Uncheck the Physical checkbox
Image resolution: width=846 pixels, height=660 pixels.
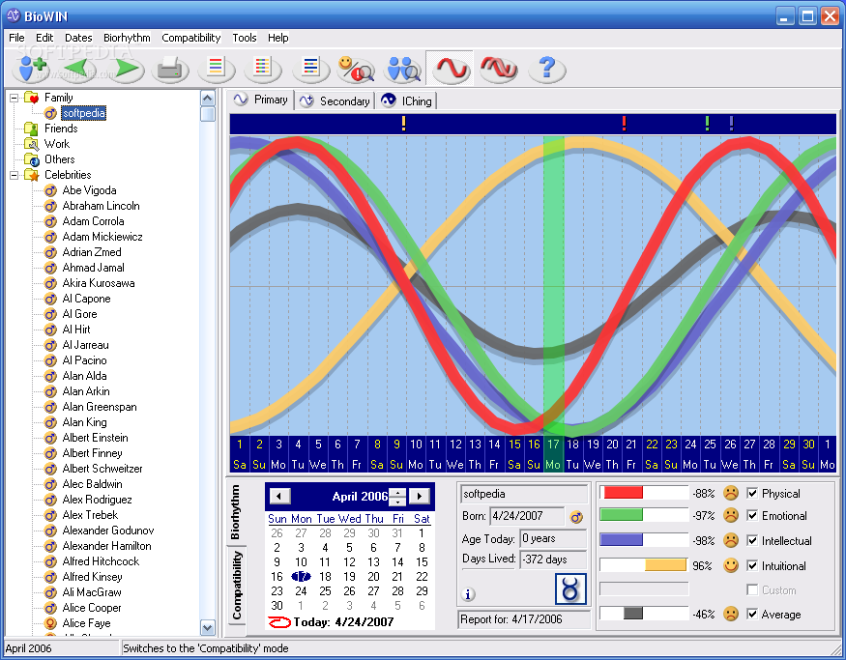coord(752,493)
